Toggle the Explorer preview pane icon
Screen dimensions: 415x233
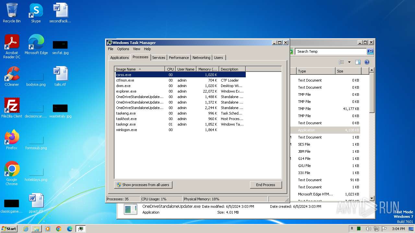coord(358,62)
